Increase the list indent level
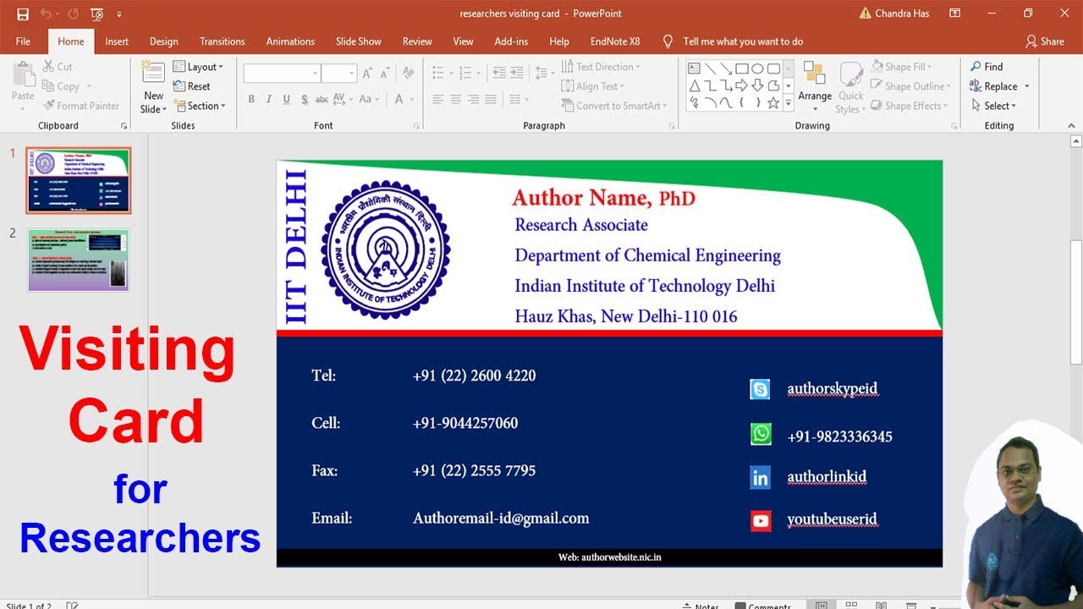Viewport: 1083px width, 609px height. pos(517,74)
